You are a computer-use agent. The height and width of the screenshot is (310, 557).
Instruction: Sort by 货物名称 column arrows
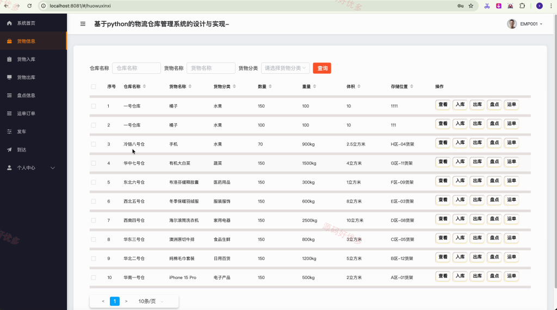(190, 86)
